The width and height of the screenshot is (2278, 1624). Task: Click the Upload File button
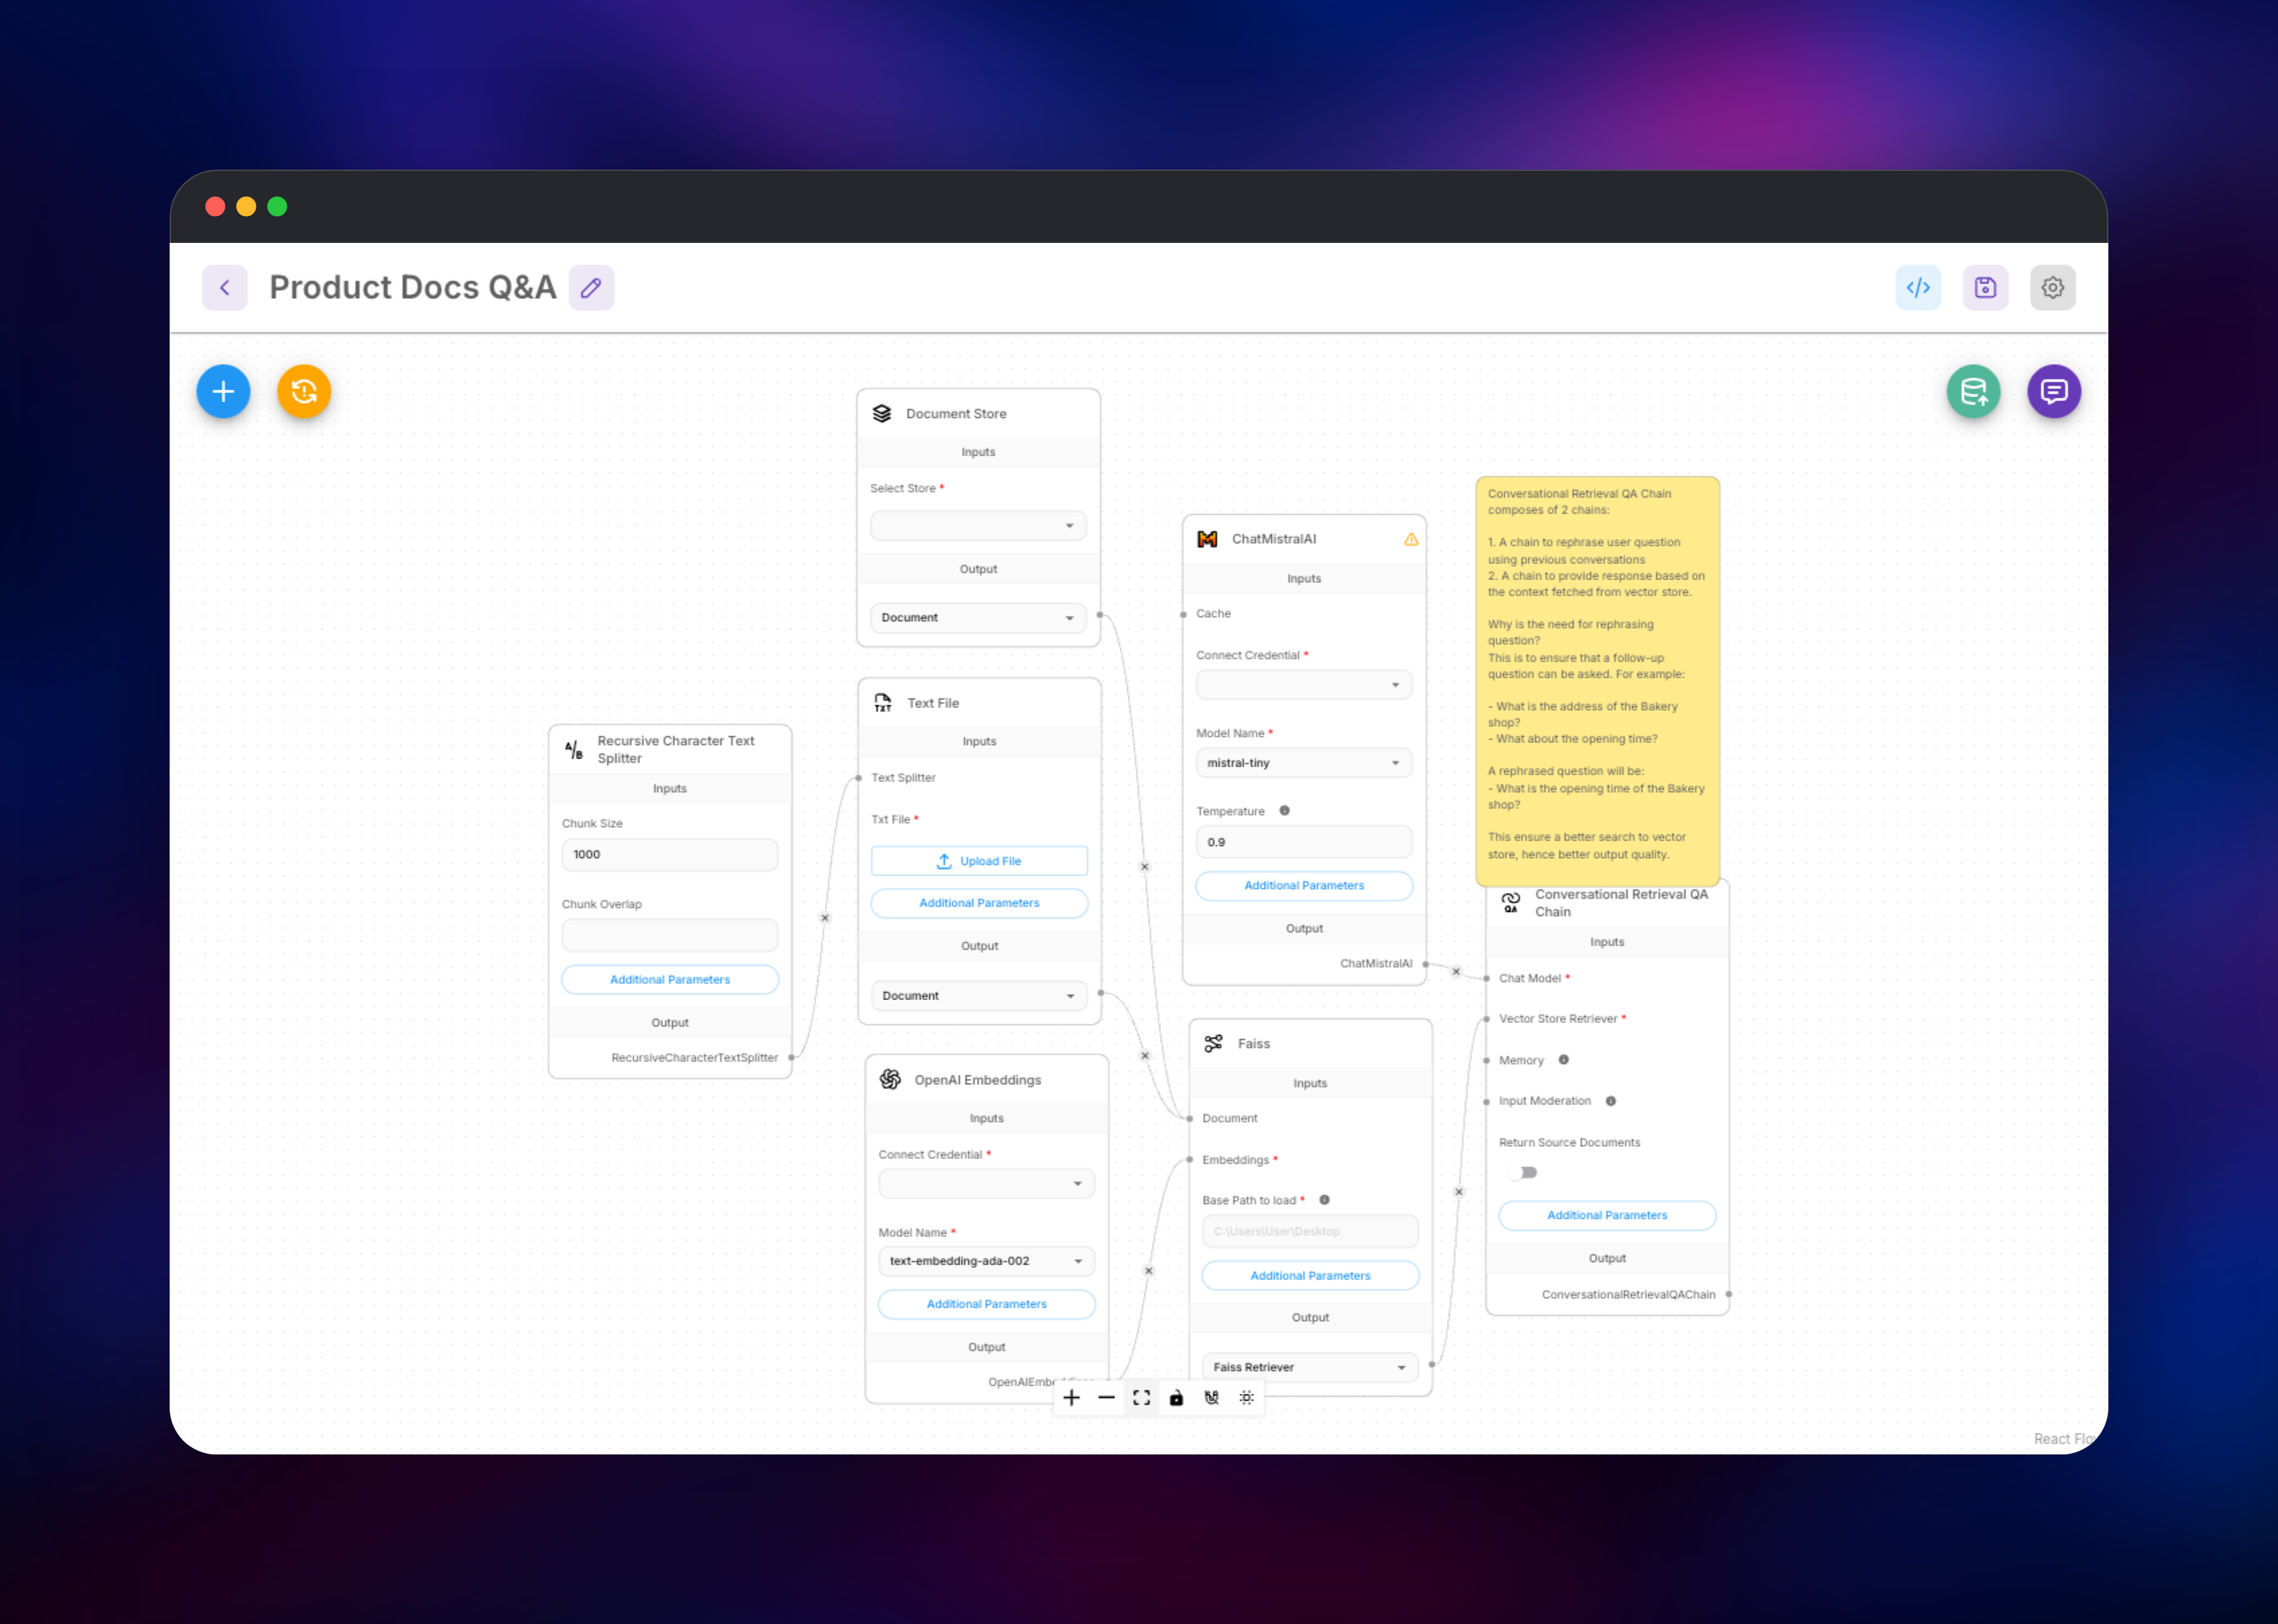click(x=979, y=861)
